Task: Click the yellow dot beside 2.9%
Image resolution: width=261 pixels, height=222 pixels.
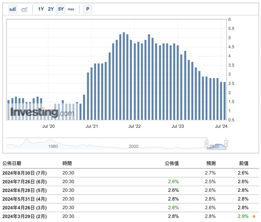Action: 254,217
